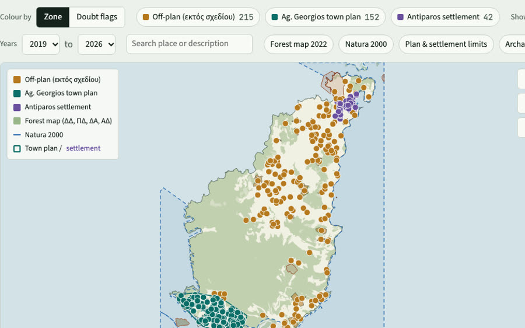Focus the Search place or description field

[x=190, y=44]
